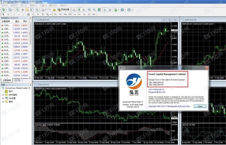Switch to line chart display icon
This screenshot has width=226, height=145.
(84, 10)
